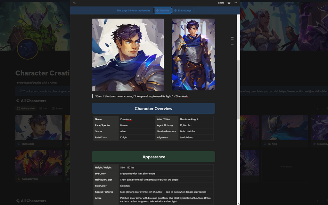Select the Gallery view grid icon
This screenshot has height=205, width=328.
19,108
